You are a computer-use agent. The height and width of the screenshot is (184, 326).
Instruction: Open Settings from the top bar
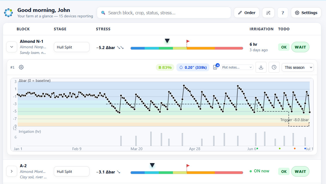click(x=306, y=12)
